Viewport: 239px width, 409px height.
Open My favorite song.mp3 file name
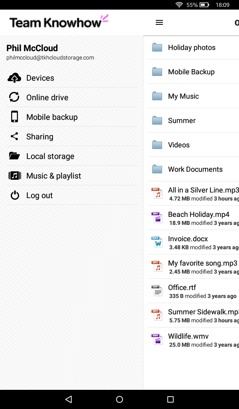point(203,263)
